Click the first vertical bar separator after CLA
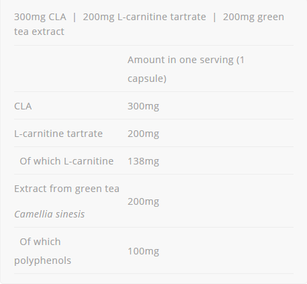This screenshot has height=284, width=307. (75, 17)
